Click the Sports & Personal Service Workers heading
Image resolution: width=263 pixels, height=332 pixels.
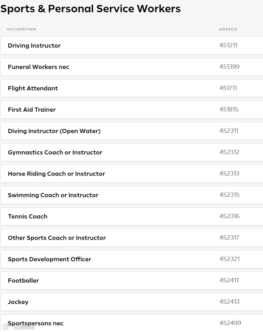point(90,9)
